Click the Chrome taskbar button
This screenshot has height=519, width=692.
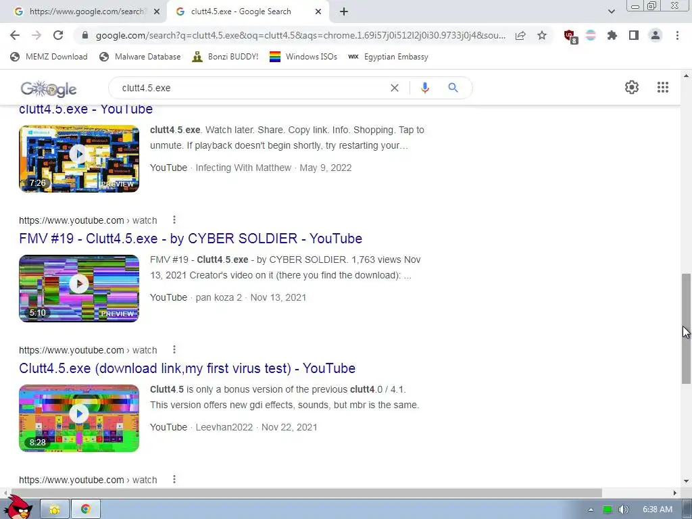[86, 510]
